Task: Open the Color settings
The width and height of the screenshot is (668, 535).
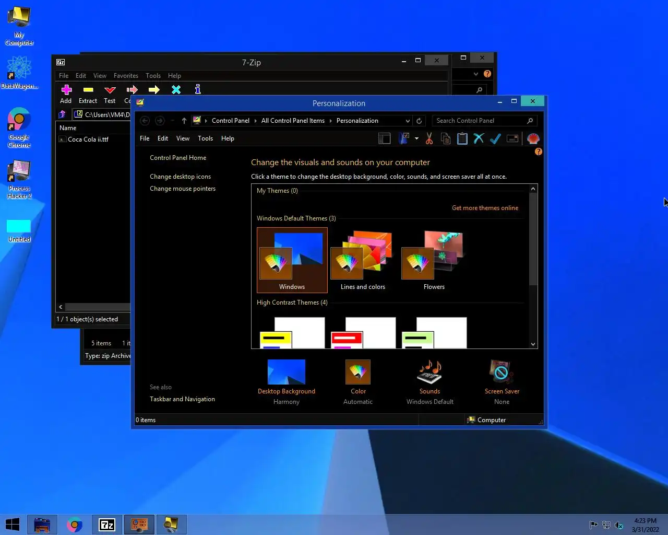Action: (x=358, y=382)
